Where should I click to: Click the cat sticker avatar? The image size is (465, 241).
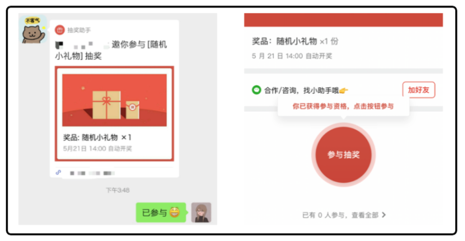coord(33,30)
